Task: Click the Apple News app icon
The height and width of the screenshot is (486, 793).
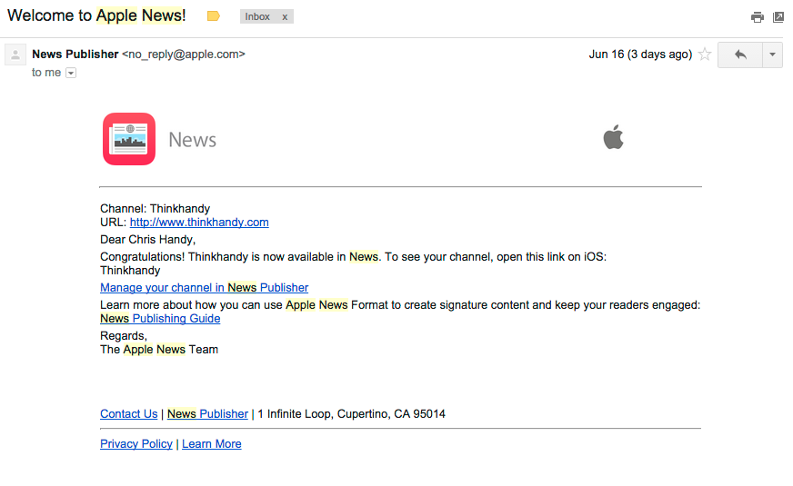Action: (129, 139)
